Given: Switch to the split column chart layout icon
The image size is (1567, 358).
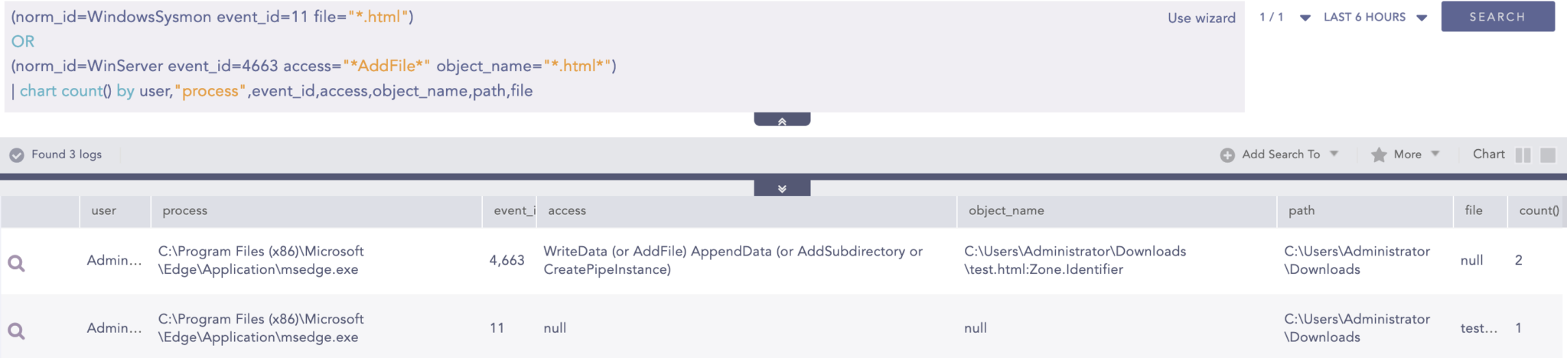Looking at the screenshot, I should tap(1523, 155).
